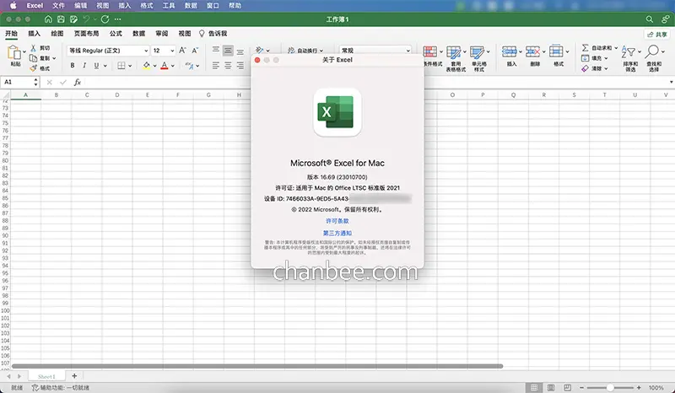This screenshot has width=675, height=393.
Task: Toggle Bold formatting
Action: pos(73,66)
